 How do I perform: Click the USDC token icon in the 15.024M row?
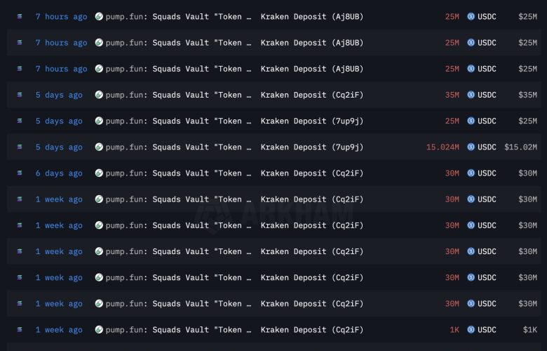click(471, 147)
